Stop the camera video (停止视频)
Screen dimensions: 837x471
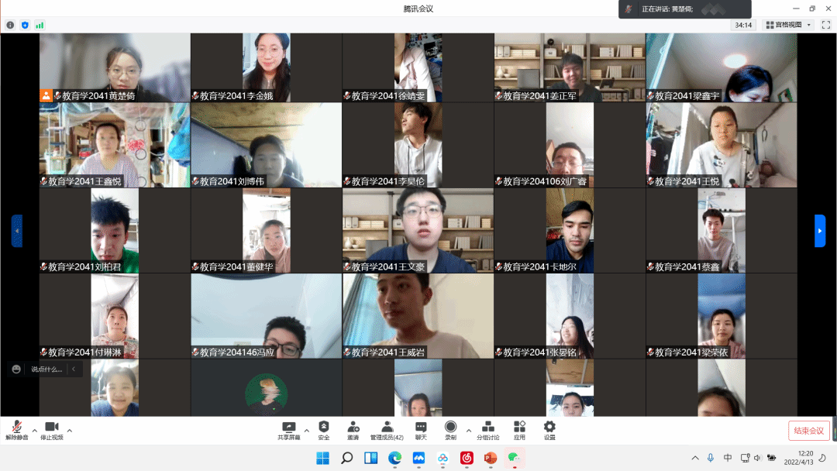pos(52,430)
